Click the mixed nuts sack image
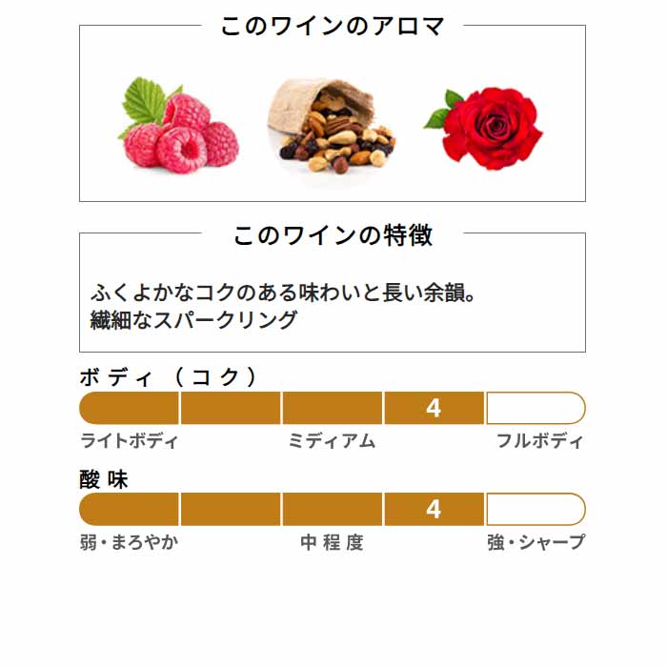This screenshot has height=667, width=667. tap(331, 127)
